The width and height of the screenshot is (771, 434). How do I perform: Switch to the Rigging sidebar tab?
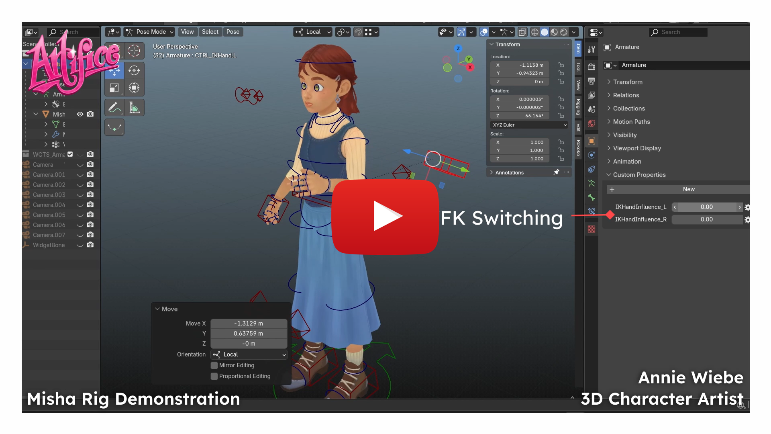[578, 107]
